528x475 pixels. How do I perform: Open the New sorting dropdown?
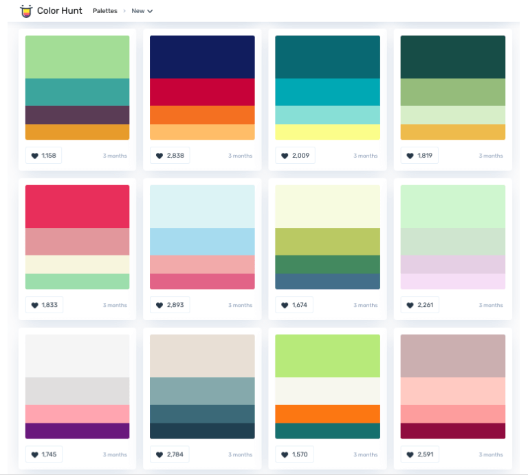pos(142,11)
